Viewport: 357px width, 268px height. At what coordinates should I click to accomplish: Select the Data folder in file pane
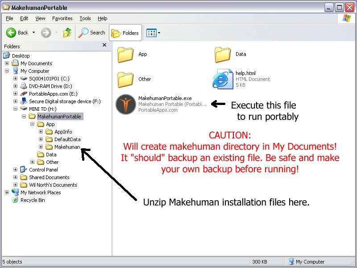[x=222, y=54]
